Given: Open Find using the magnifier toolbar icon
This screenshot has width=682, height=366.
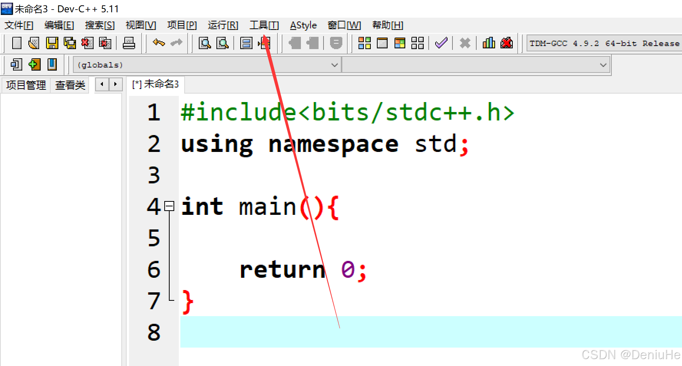Looking at the screenshot, I should point(205,43).
